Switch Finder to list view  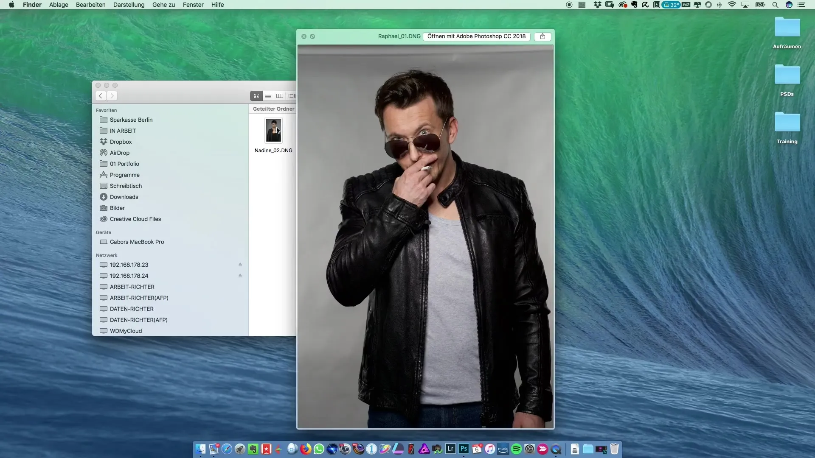tap(268, 96)
